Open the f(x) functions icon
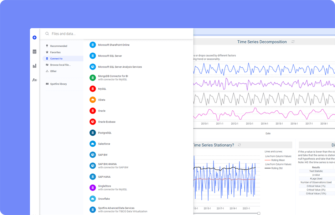The height and width of the screenshot is (215, 335). click(35, 80)
